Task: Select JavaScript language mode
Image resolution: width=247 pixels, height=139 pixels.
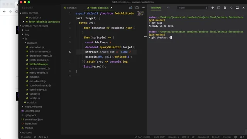Action: (x=203, y=137)
